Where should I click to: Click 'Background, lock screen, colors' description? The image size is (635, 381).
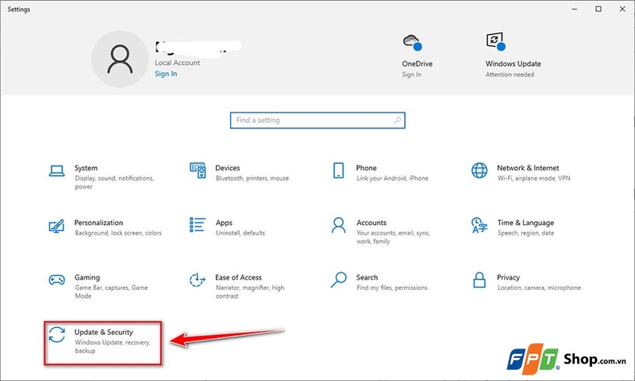point(118,233)
